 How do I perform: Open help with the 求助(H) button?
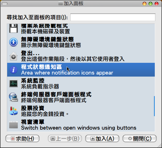point(22,139)
